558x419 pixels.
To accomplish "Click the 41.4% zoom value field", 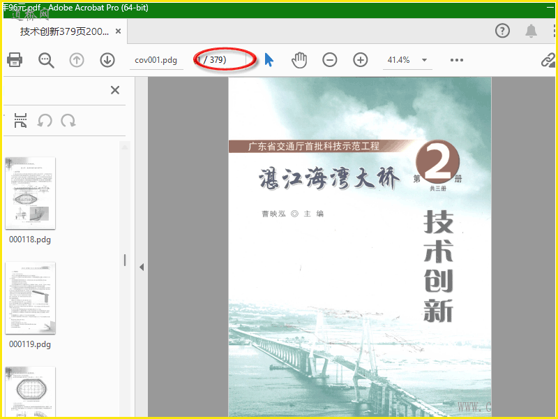I will tap(399, 60).
